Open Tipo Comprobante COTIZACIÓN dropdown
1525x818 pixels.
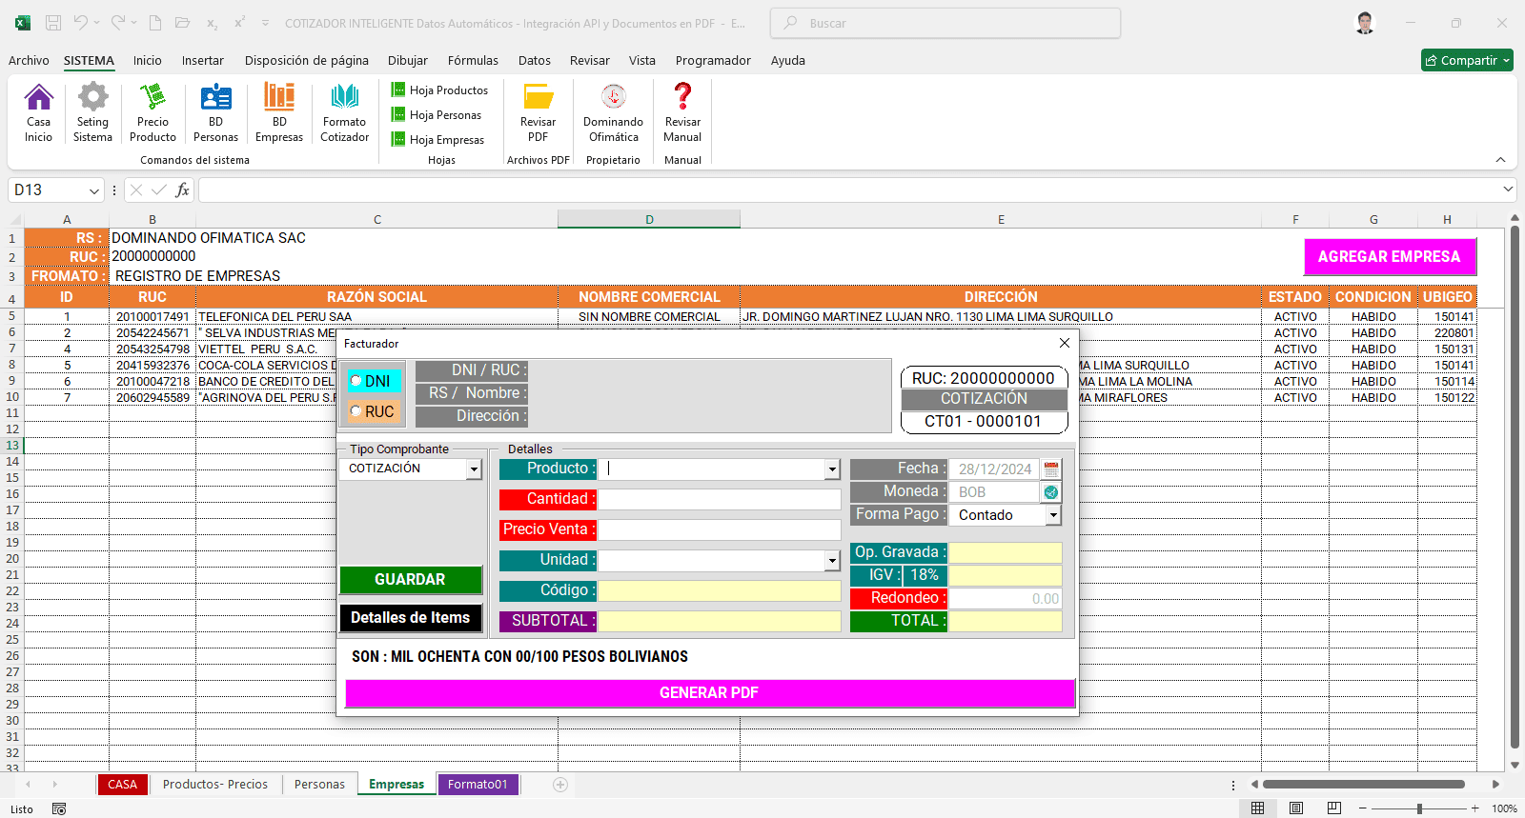pyautogui.click(x=474, y=469)
